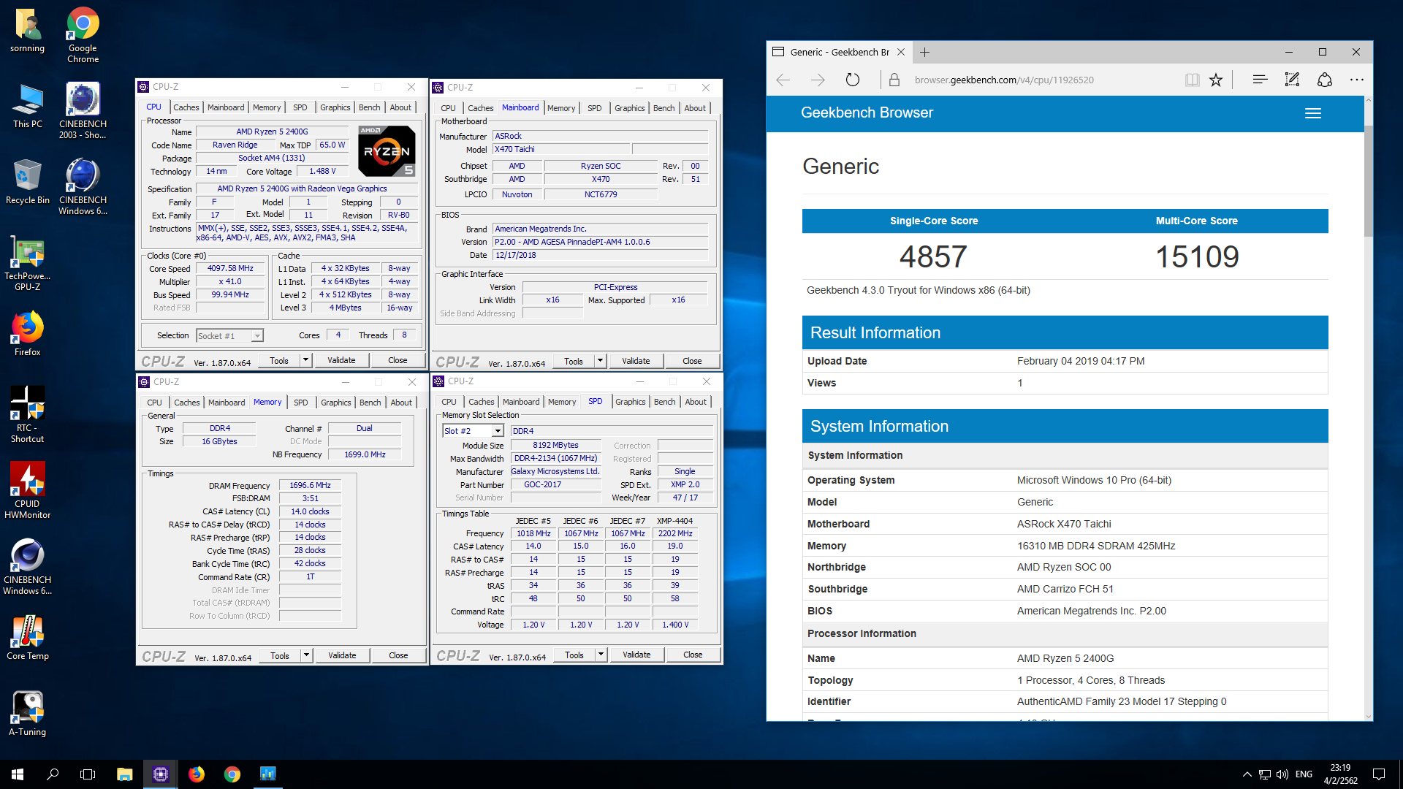Open taskbar search magnifier
The width and height of the screenshot is (1403, 789).
[x=53, y=774]
